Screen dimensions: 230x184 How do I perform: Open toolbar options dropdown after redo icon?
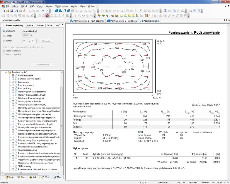point(50,11)
